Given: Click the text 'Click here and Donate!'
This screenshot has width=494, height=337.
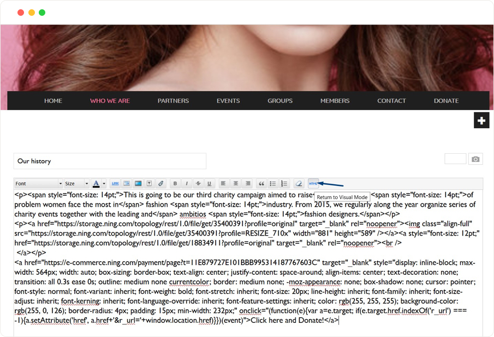Looking at the screenshot, I should point(287,320).
